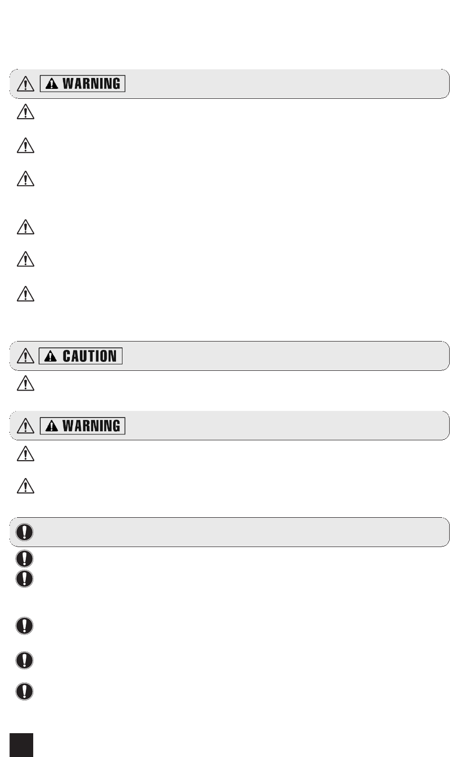Click the exclamation circle icon in the gray notice banner
The image size is (471, 757).
(x=24, y=532)
